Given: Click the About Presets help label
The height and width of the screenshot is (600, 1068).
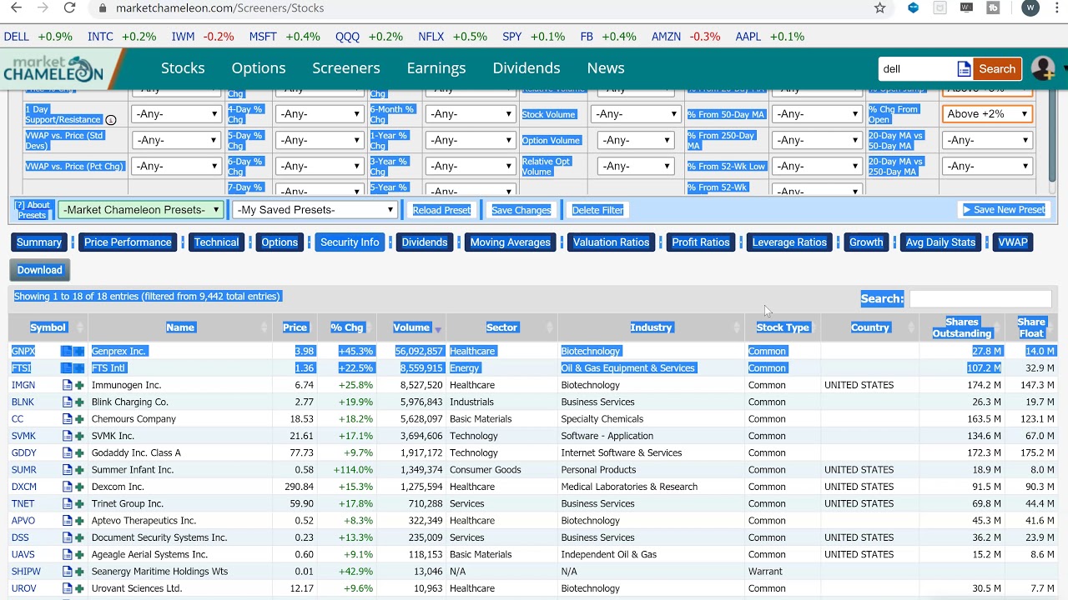Looking at the screenshot, I should [33, 210].
